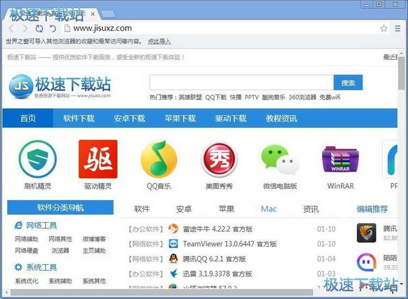This screenshot has height=299, width=408.
Task: Open a new tab button
Action: pos(108,14)
